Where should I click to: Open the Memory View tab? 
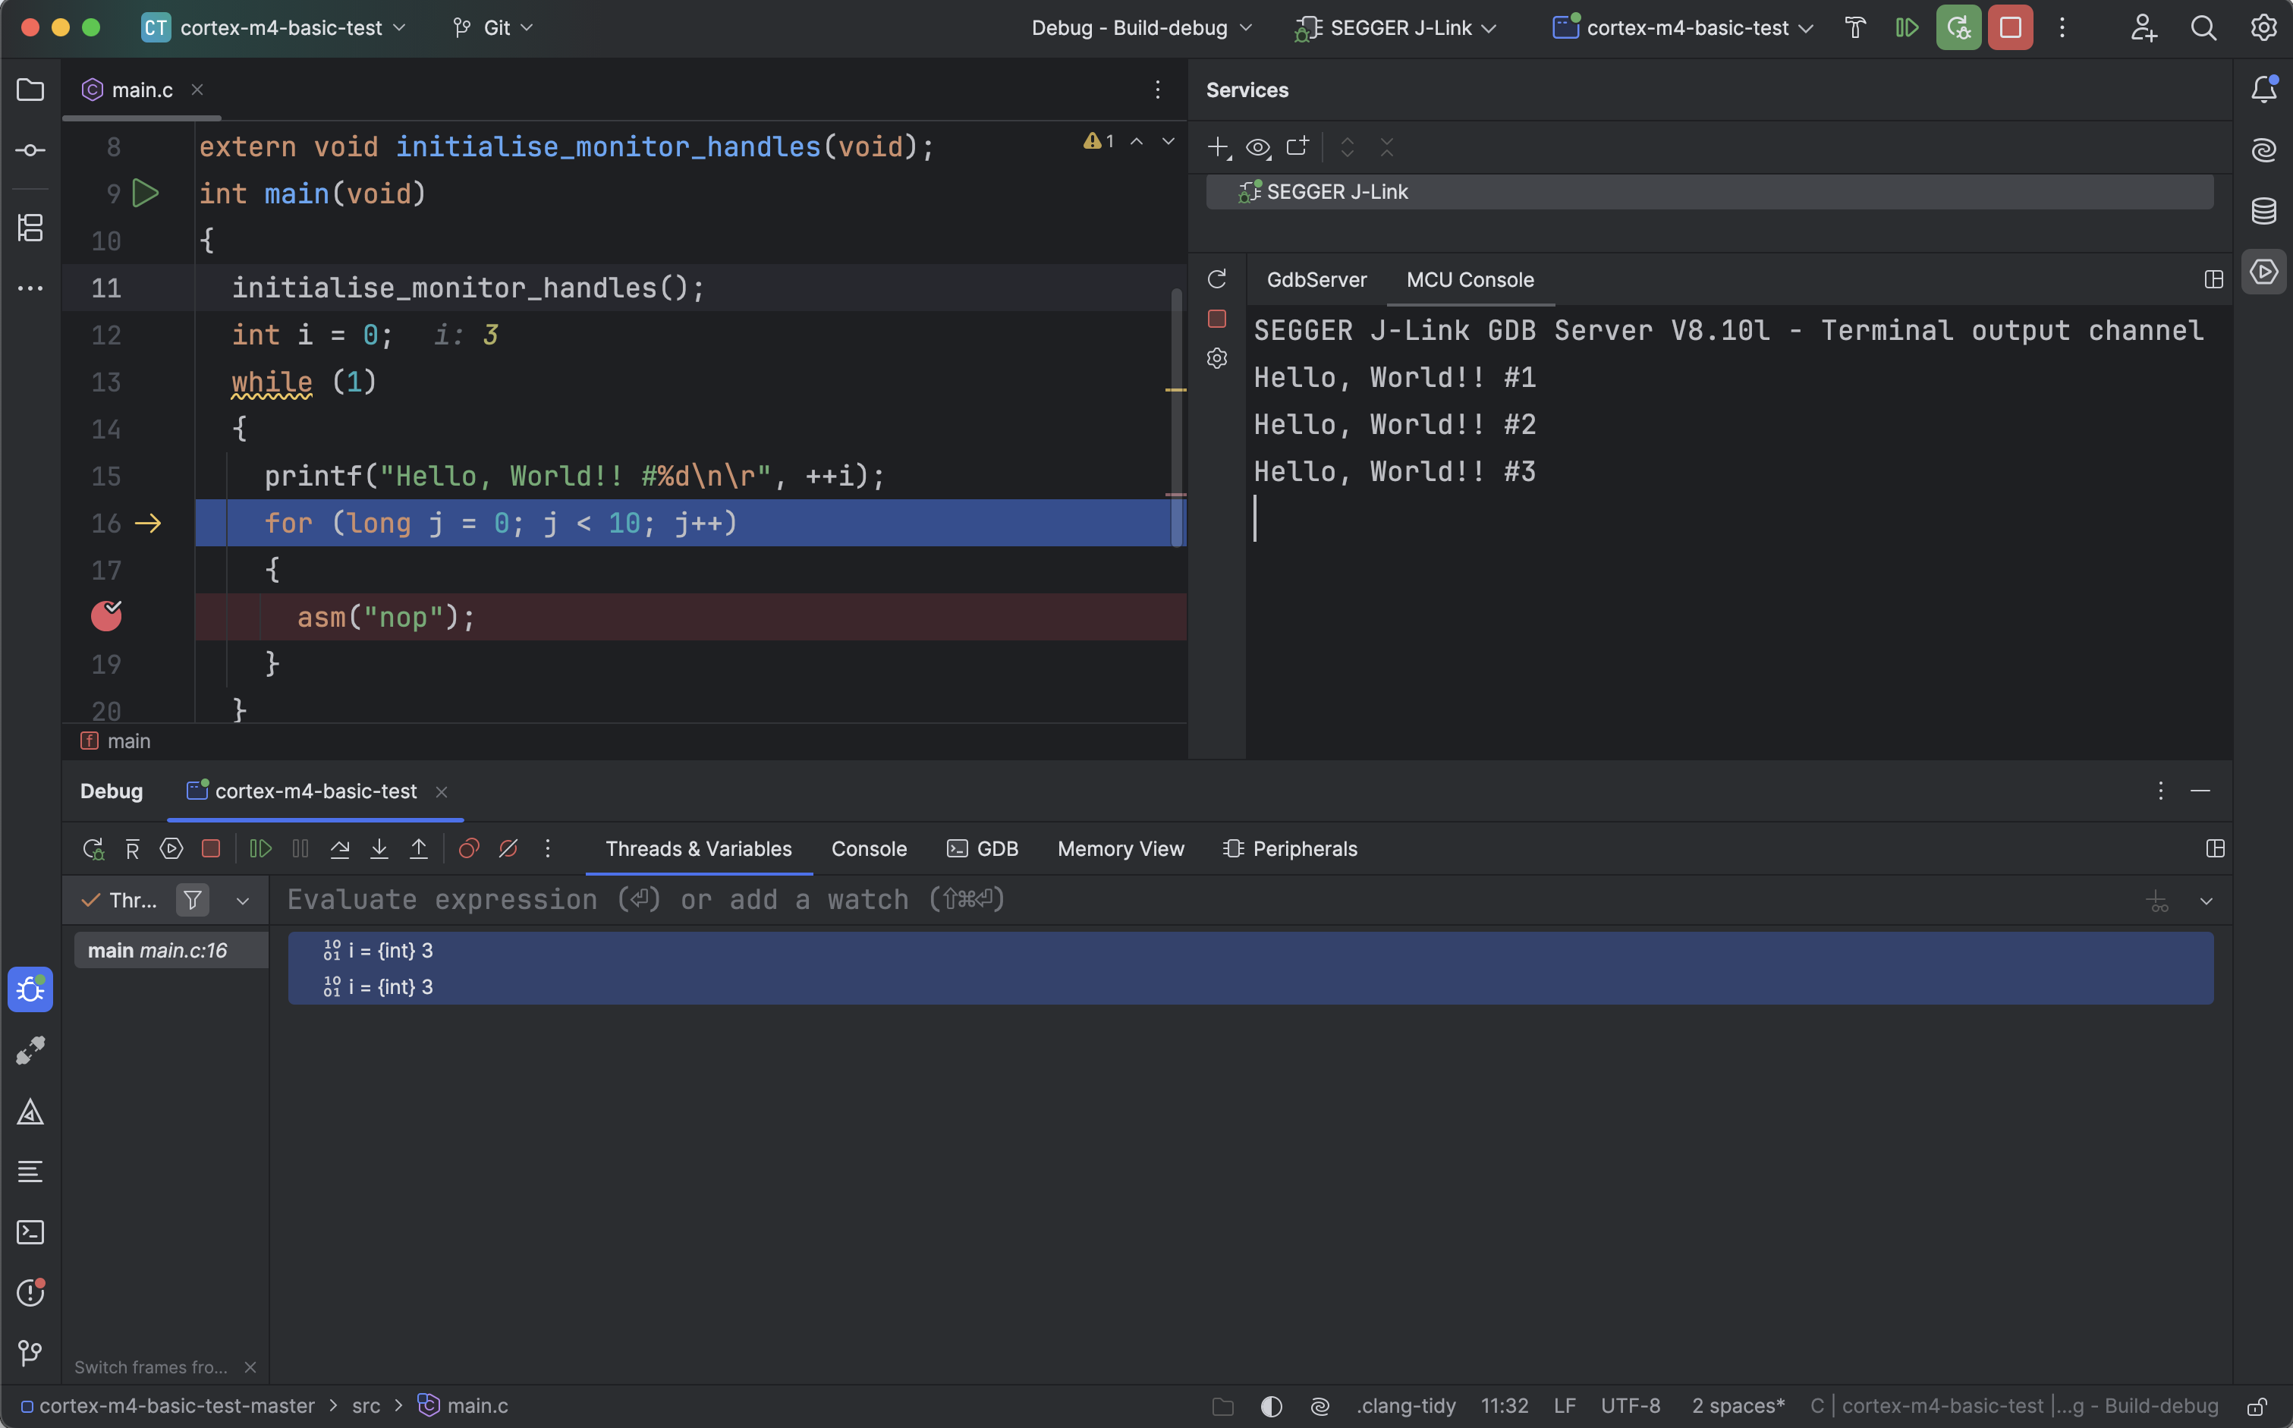[x=1120, y=848]
